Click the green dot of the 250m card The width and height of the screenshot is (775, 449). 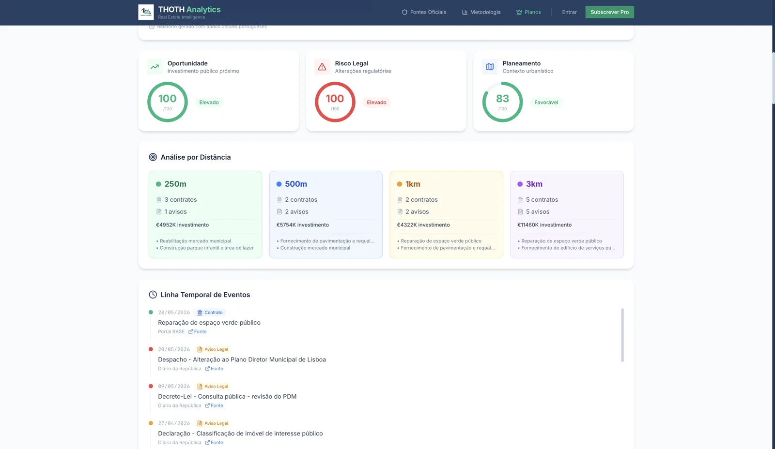[x=158, y=184]
